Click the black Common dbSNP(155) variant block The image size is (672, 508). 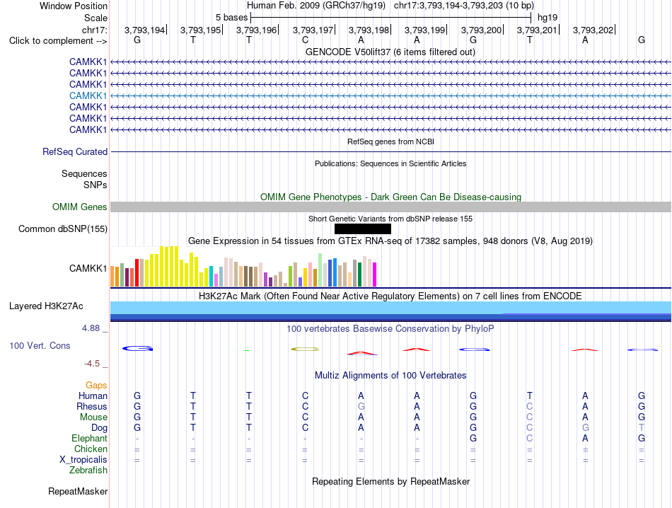point(363,229)
